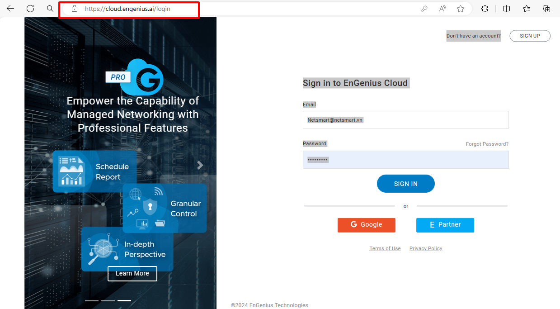Click the "Email" field label
Viewport: 560px width, 309px height.
tap(309, 105)
